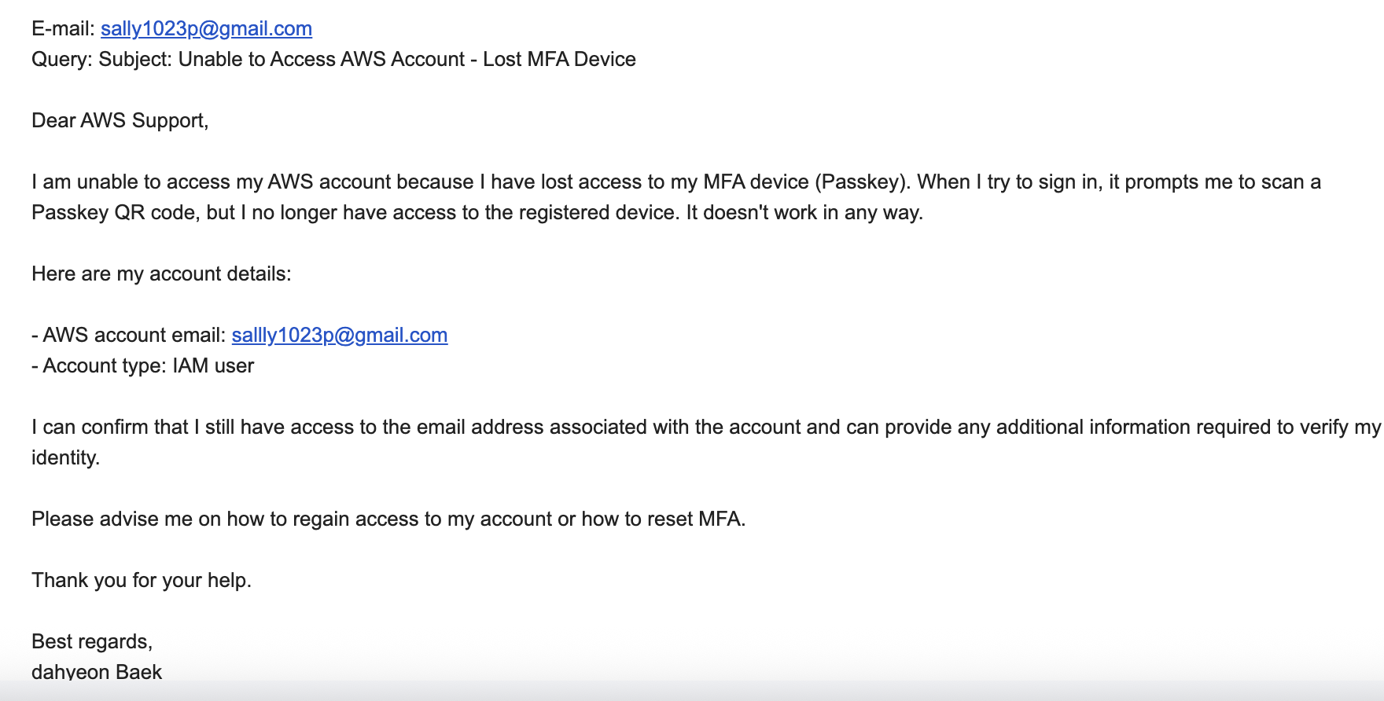1384x701 pixels.
Task: Click the 'E-mail:' label at top
Action: coord(64,29)
